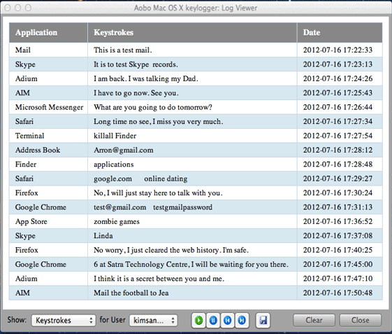Viewport: 392px width, 334px height.
Task: Sort by the Keystrokes column header
Action: pos(192,33)
